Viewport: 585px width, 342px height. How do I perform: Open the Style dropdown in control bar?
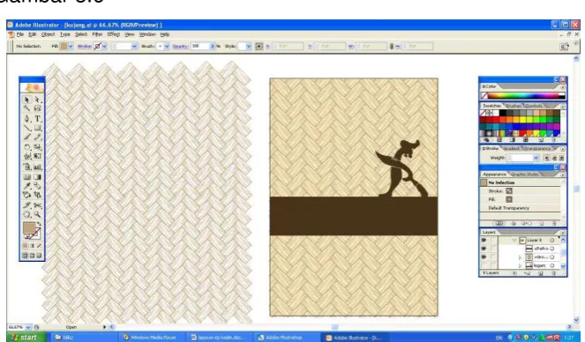[249, 46]
